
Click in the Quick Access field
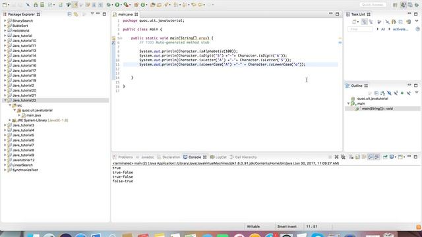373,5
